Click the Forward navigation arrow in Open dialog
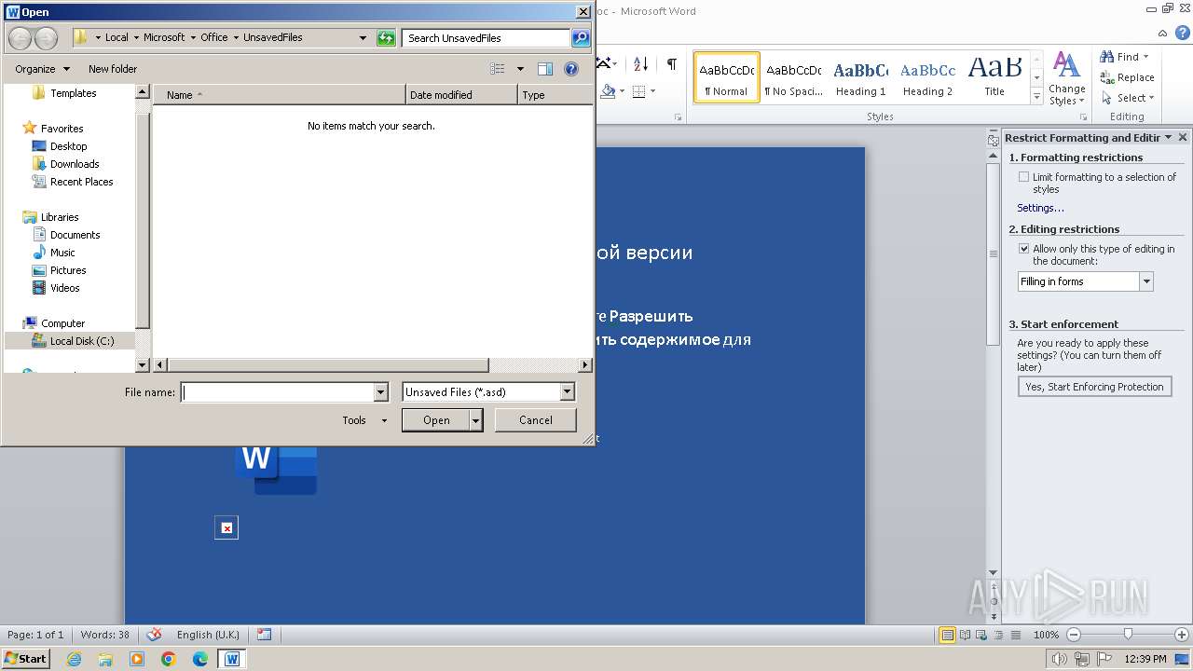The height and width of the screenshot is (671, 1193). tap(46, 38)
